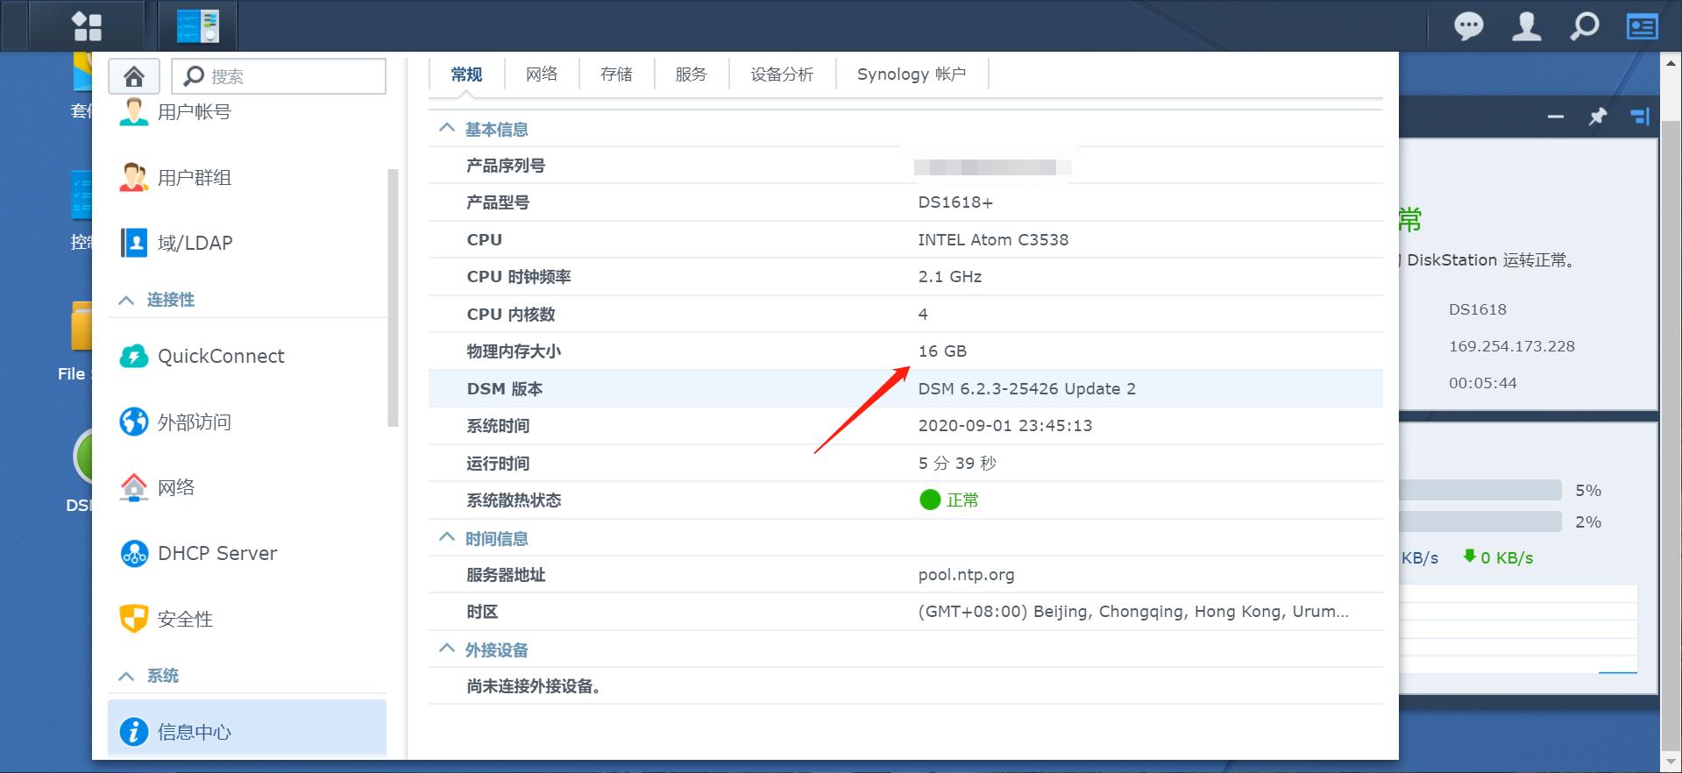Viewport: 1682px width, 773px height.
Task: Click the DS1618 name in widget
Action: [1478, 309]
